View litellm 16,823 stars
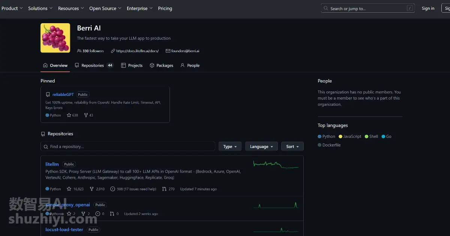This screenshot has height=236, width=450. tap(75, 189)
